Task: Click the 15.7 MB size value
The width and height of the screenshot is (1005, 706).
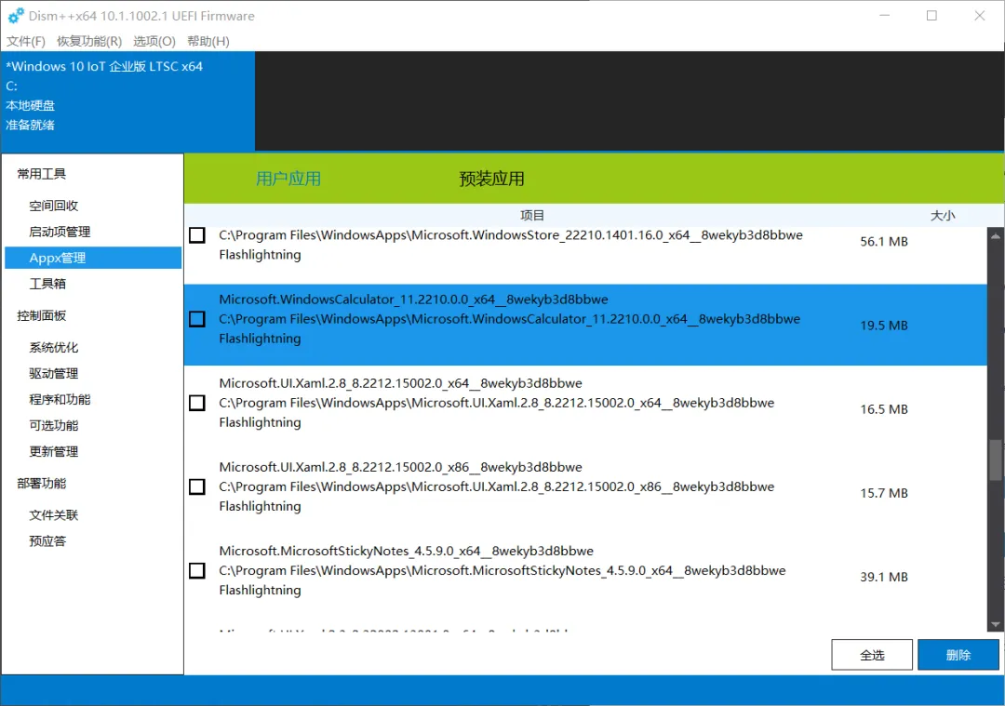Action: (884, 493)
